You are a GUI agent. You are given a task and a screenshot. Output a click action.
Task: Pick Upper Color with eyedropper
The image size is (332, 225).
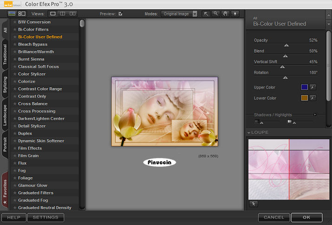(313, 87)
